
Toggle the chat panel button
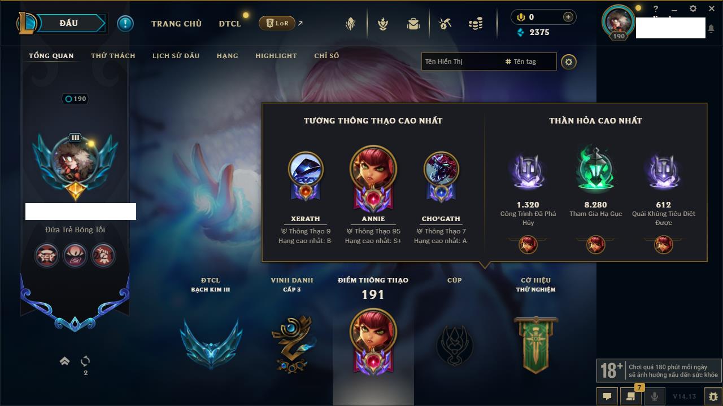coord(607,396)
